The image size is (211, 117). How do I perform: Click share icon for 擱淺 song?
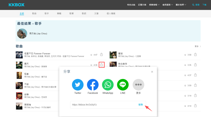195,54
